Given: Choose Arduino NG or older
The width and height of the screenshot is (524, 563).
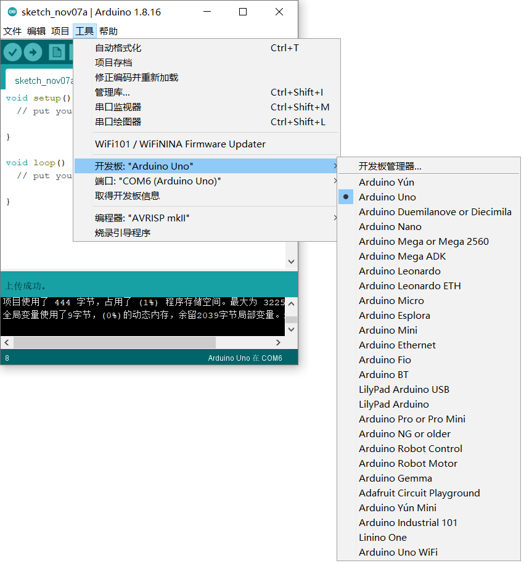Looking at the screenshot, I should coord(429,434).
